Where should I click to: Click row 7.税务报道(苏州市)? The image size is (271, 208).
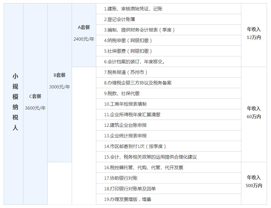click(x=168, y=72)
